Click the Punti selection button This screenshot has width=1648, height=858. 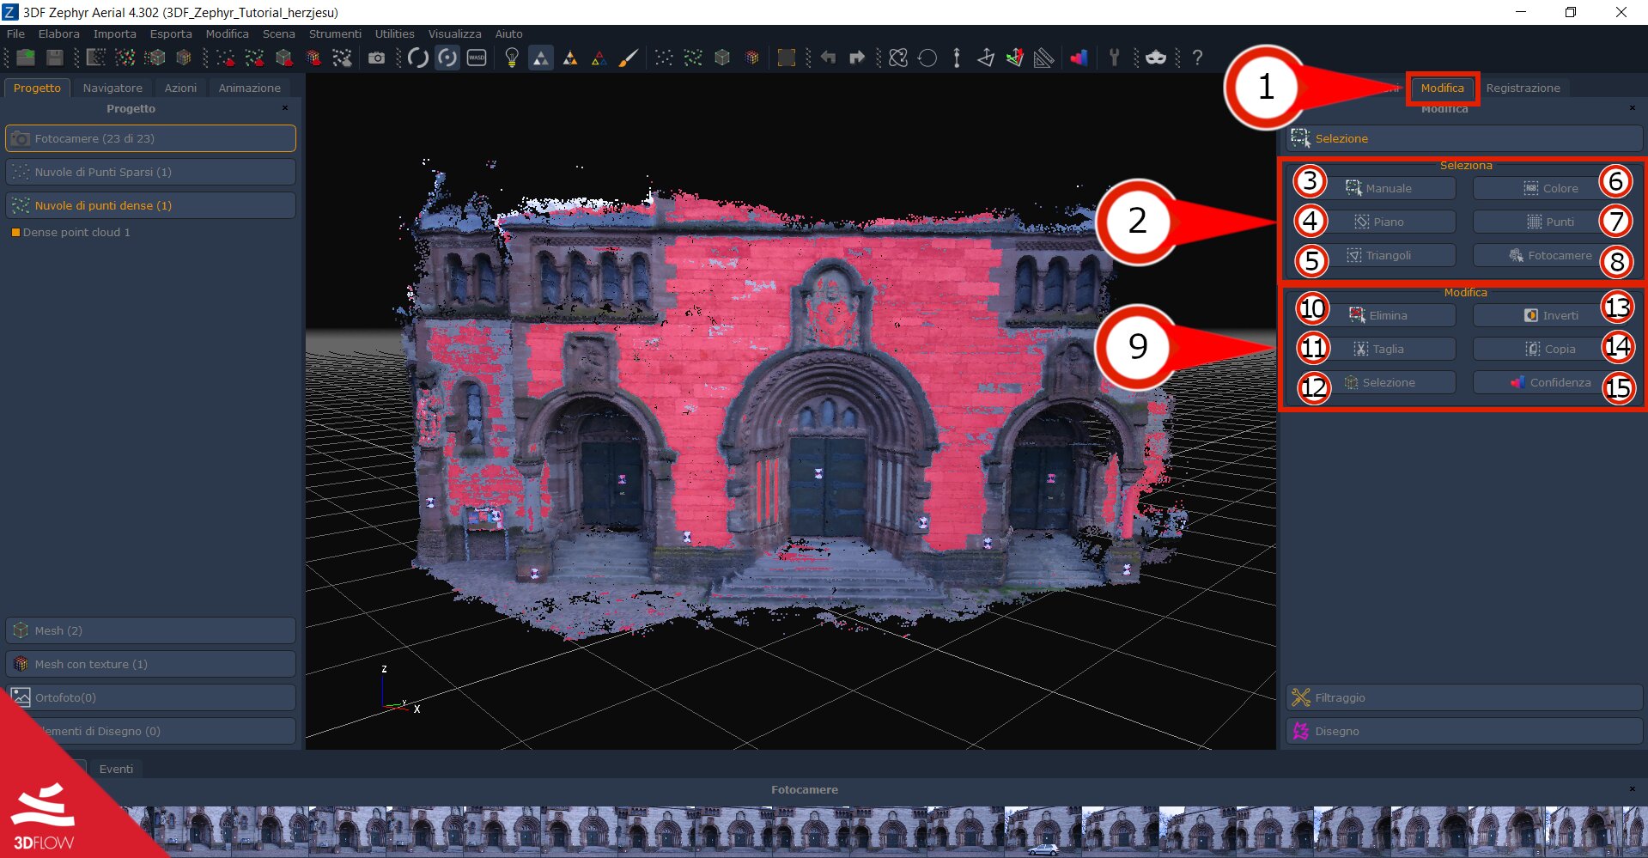1550,222
